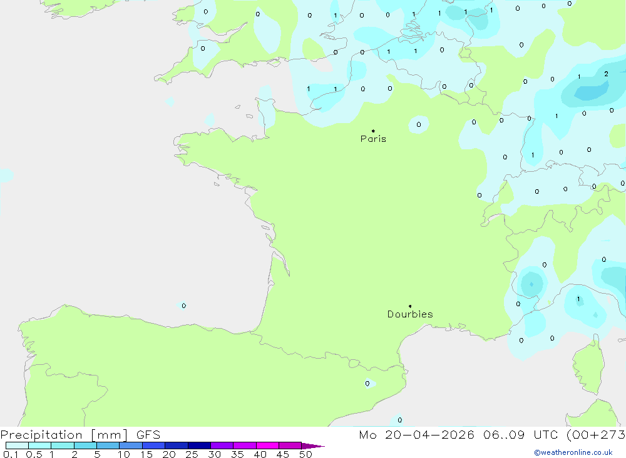Select the 20–25 mm dark blue swatch
The width and height of the screenshot is (626, 458).
[177, 446]
